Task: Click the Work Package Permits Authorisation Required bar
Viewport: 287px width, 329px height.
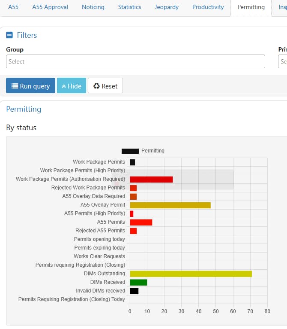Action: click(151, 179)
